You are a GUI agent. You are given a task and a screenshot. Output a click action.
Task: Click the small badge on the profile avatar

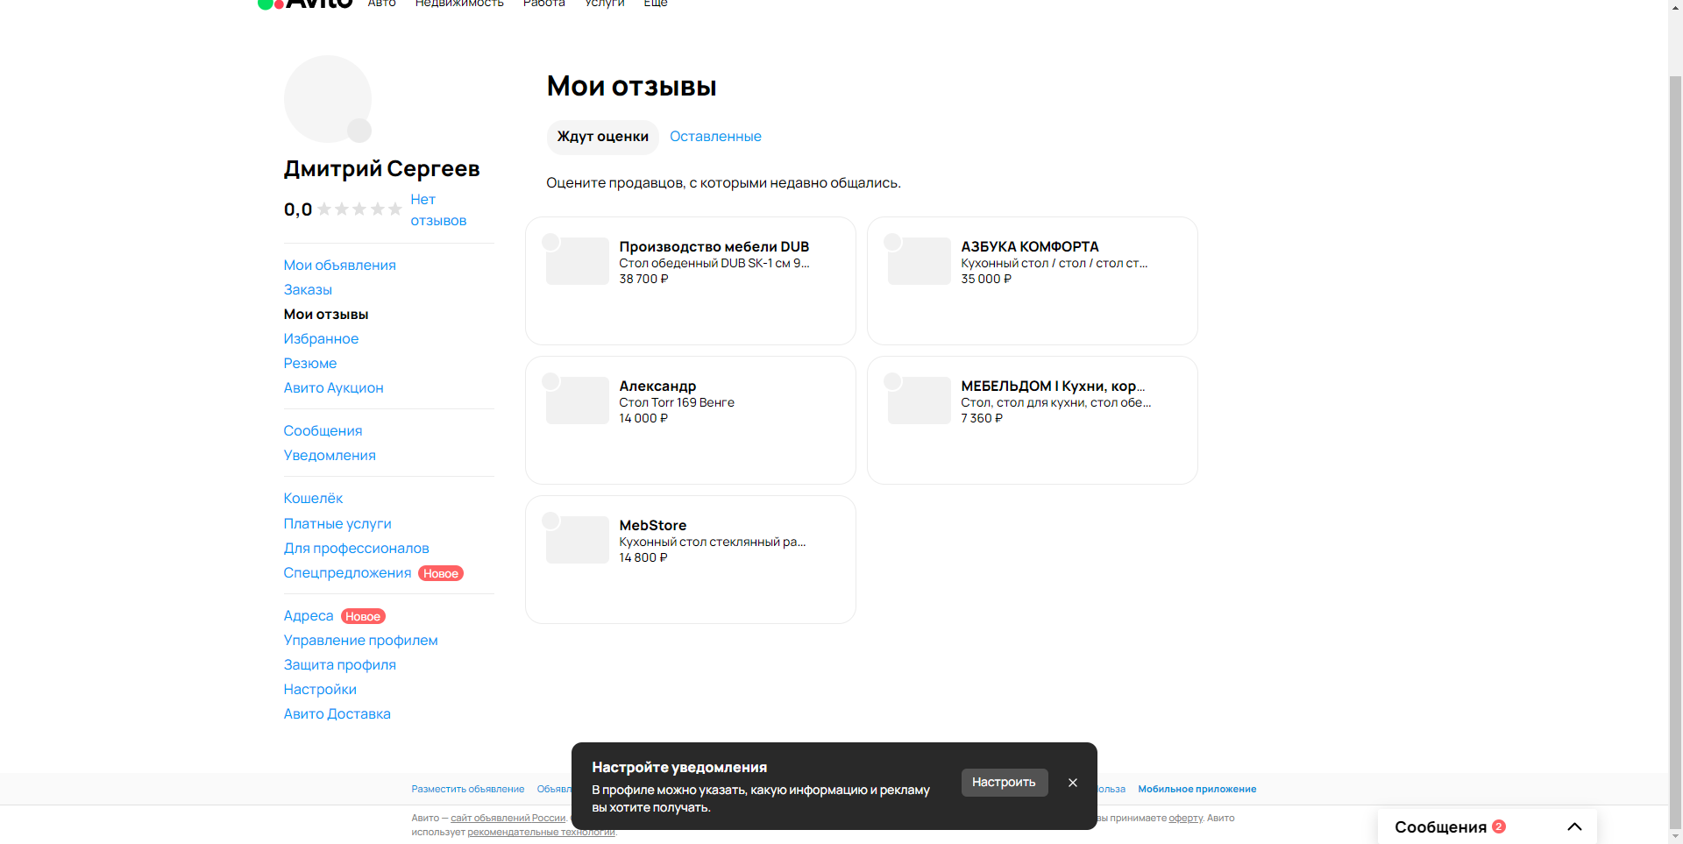(x=359, y=131)
